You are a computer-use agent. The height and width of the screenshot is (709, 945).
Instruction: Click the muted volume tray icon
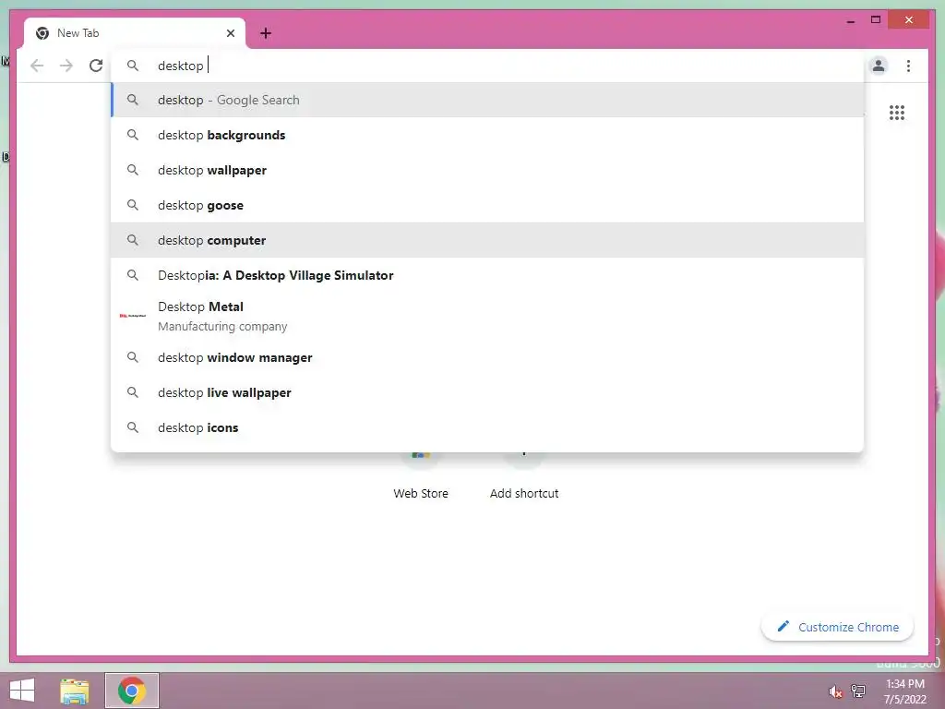(x=835, y=691)
